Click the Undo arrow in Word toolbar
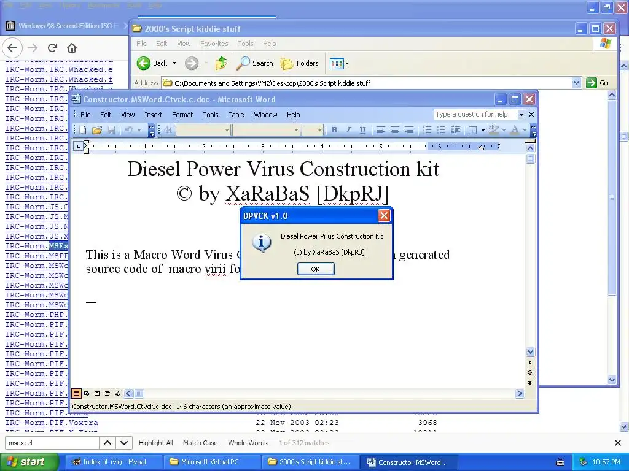 (129, 130)
